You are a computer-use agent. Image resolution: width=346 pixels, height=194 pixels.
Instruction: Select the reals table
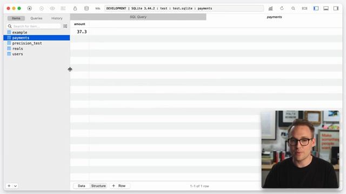37,48
